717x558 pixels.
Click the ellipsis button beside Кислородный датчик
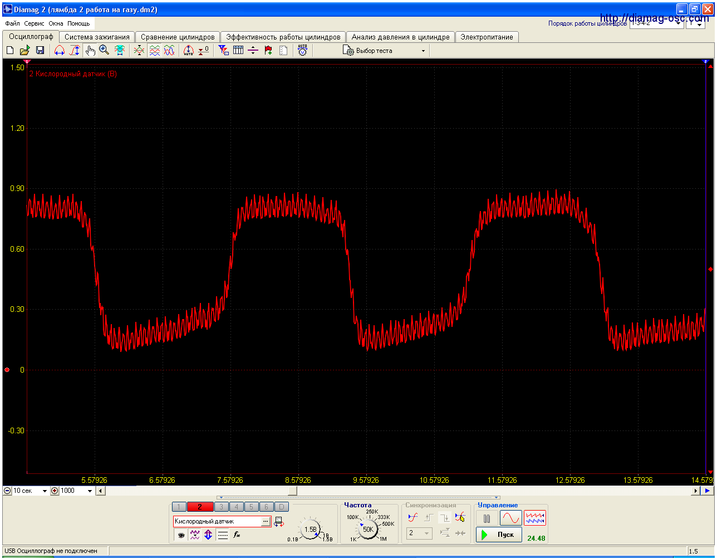coord(266,521)
